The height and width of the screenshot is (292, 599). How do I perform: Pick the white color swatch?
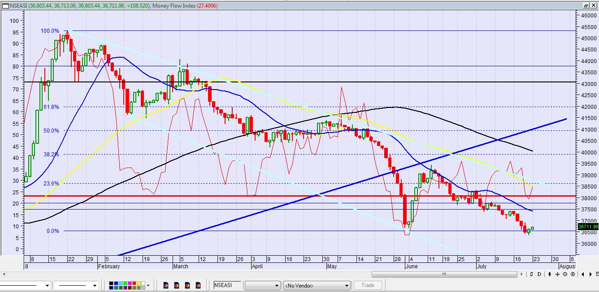pos(143,283)
